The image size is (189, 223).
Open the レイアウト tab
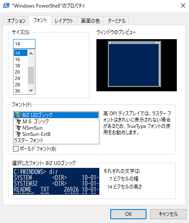(x=64, y=21)
